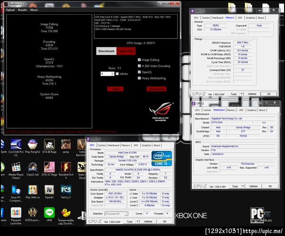Launch the yellow duck Duckli shortcut
285x236 pixels.
tap(66, 216)
